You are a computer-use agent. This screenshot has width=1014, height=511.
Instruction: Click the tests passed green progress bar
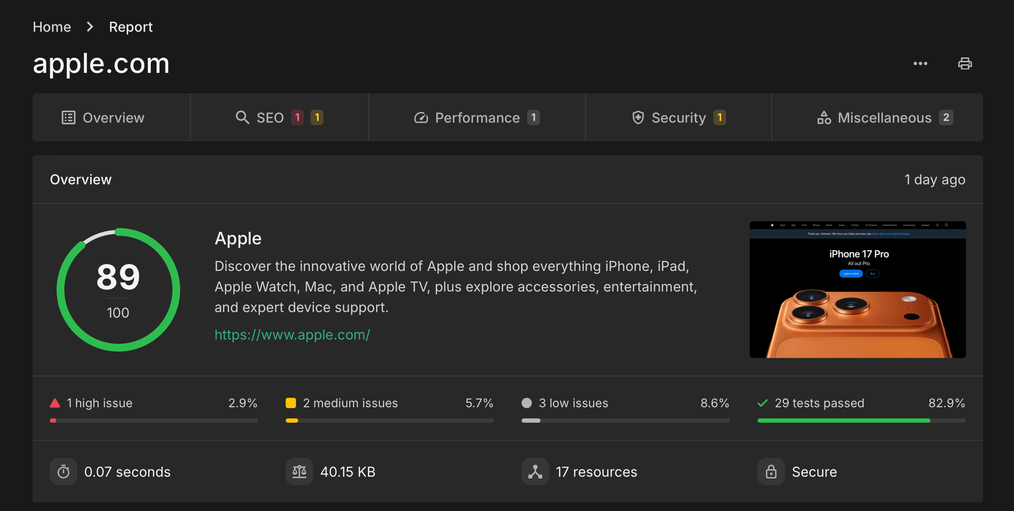844,421
